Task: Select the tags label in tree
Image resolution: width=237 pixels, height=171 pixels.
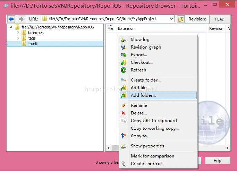Action: [32, 38]
